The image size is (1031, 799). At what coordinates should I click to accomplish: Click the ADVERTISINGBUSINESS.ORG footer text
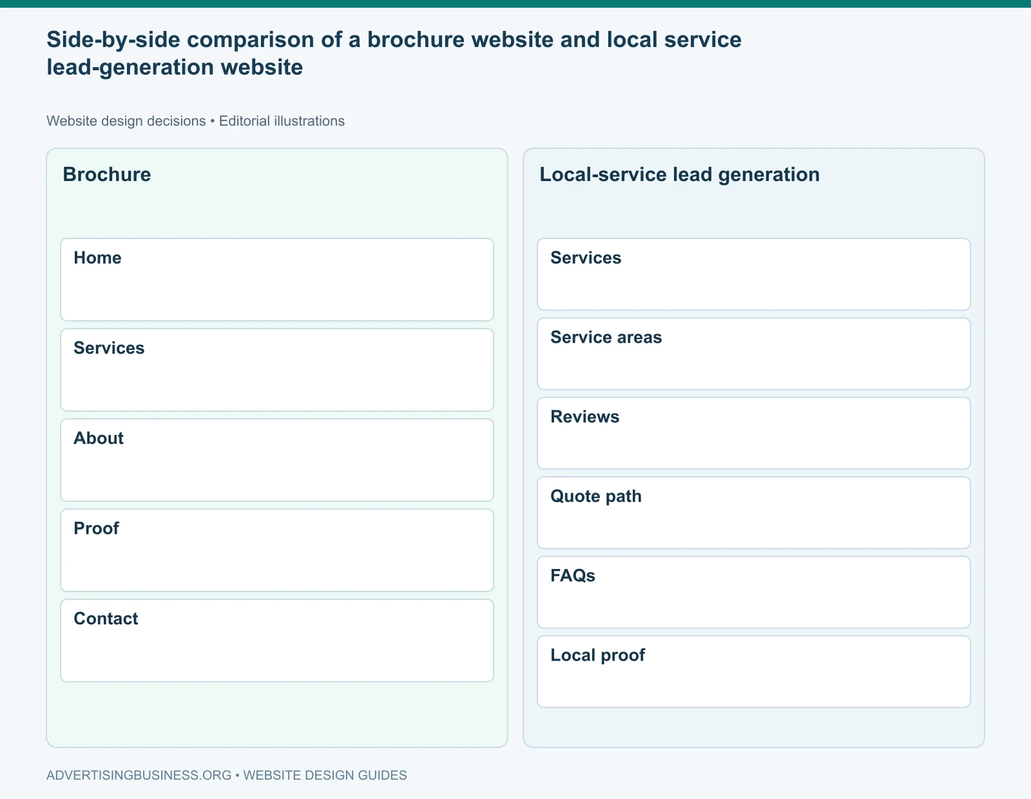[x=227, y=775]
